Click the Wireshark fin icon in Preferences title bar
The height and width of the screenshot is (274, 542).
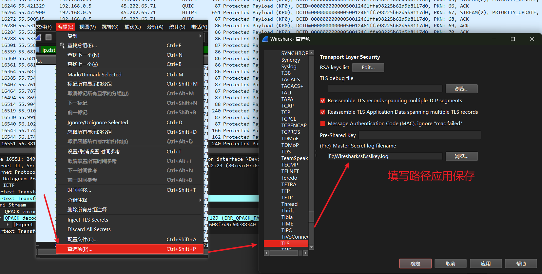point(265,39)
